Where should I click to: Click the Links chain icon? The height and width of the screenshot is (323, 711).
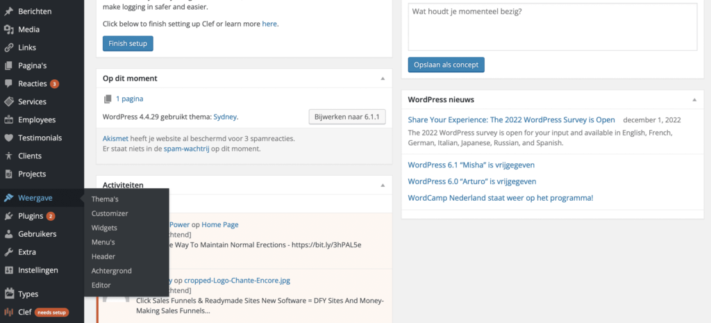pos(8,48)
